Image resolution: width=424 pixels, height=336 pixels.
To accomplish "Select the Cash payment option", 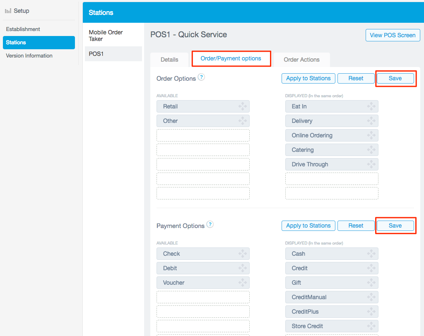I will click(332, 254).
